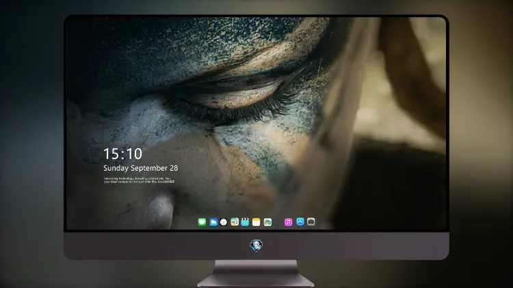Open the yellow Notes app in the dock
Image resolution: width=513 pixels, height=288 pixels.
(x=256, y=222)
